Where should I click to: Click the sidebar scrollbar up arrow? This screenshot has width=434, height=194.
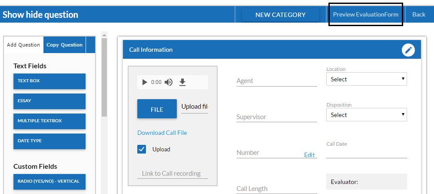[x=104, y=35]
